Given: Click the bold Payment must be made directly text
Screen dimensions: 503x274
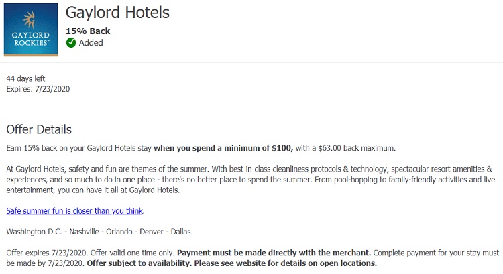Looking at the screenshot, I should [274, 253].
